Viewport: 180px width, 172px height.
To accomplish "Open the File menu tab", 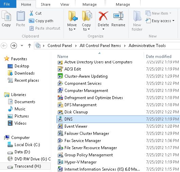I will pos(7,4).
